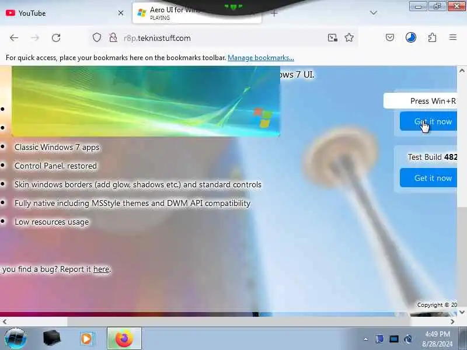Screen dimensions: 467x350
Task: Click the tray icon next to the clock
Action: 408,339
